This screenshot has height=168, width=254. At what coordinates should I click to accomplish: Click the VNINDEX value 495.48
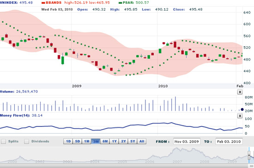point(26,3)
